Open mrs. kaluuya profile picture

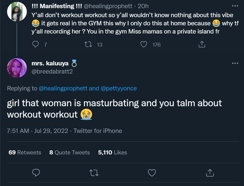17,68
